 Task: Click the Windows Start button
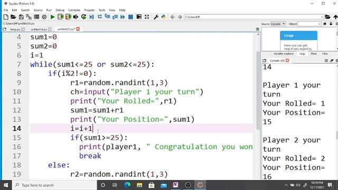[x=6, y=185]
